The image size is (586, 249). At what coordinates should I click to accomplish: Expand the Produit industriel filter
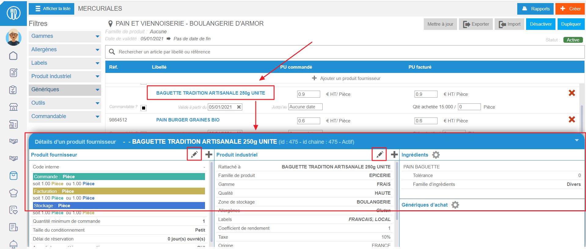pos(65,77)
